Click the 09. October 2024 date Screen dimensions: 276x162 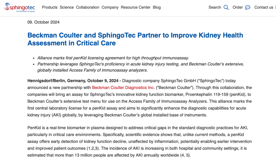(x=43, y=22)
